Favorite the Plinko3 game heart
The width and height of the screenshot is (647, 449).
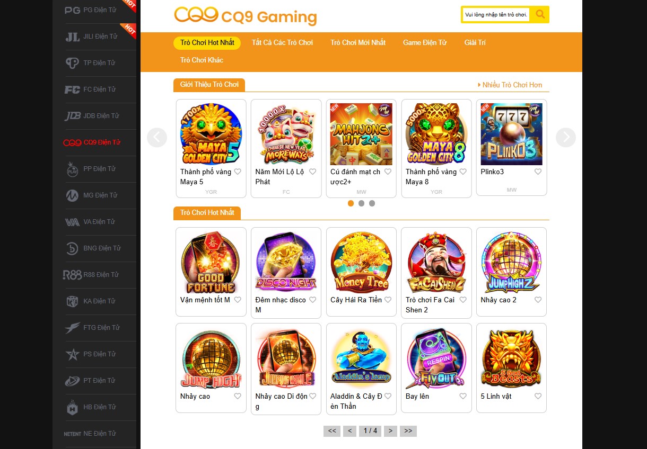click(538, 172)
